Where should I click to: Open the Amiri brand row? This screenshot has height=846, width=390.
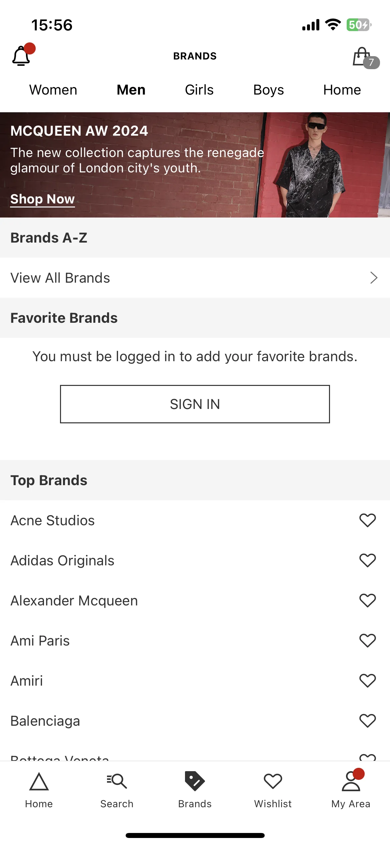195,681
